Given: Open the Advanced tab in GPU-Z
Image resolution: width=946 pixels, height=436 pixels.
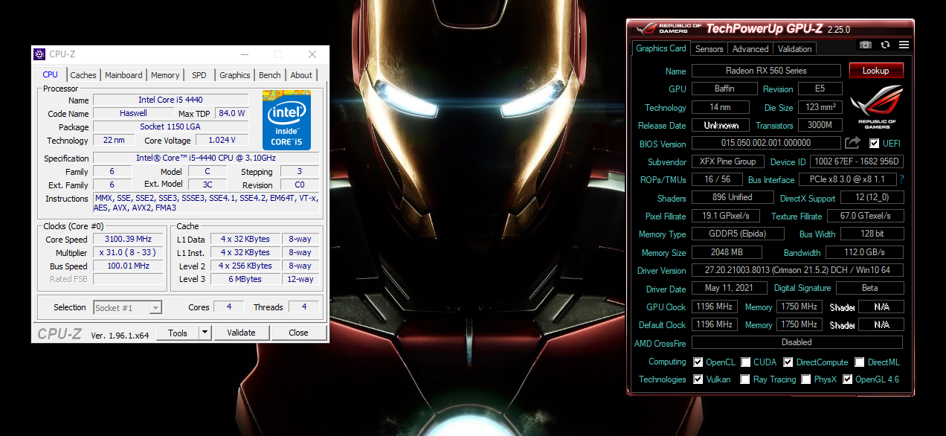Looking at the screenshot, I should [750, 49].
